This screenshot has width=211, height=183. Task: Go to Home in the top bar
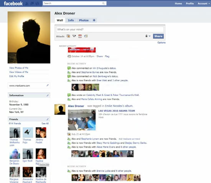click(178, 3)
